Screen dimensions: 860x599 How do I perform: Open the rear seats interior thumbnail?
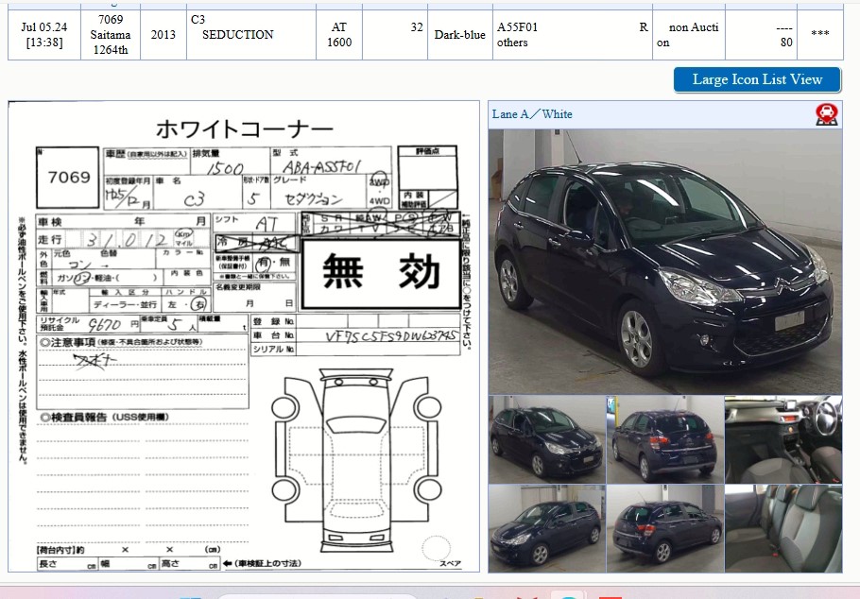point(783,529)
